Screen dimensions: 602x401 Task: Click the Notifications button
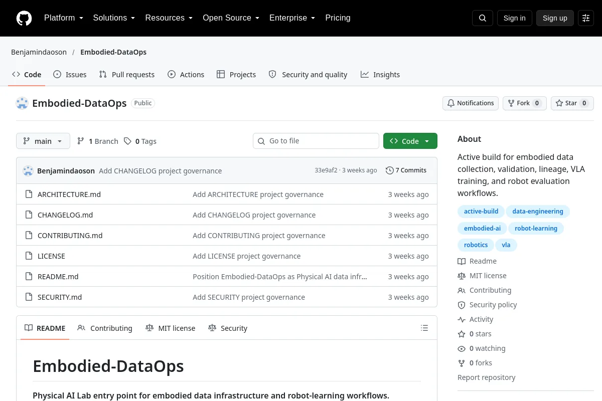click(471, 103)
